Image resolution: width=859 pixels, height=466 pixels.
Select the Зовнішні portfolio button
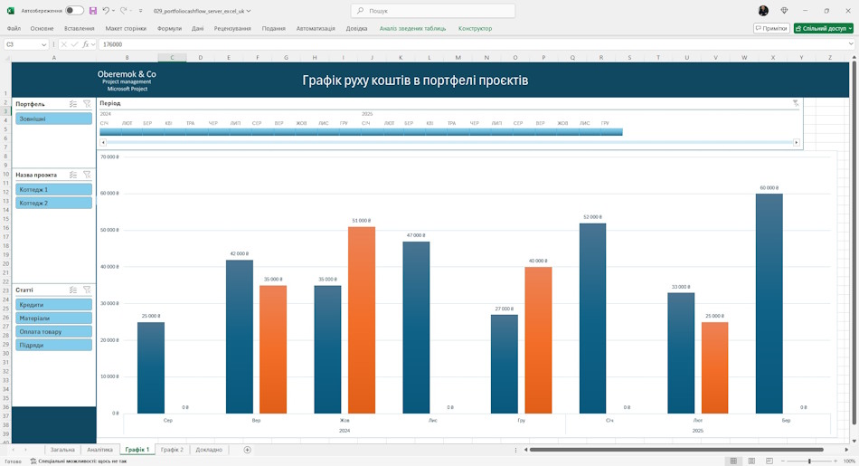coord(53,119)
